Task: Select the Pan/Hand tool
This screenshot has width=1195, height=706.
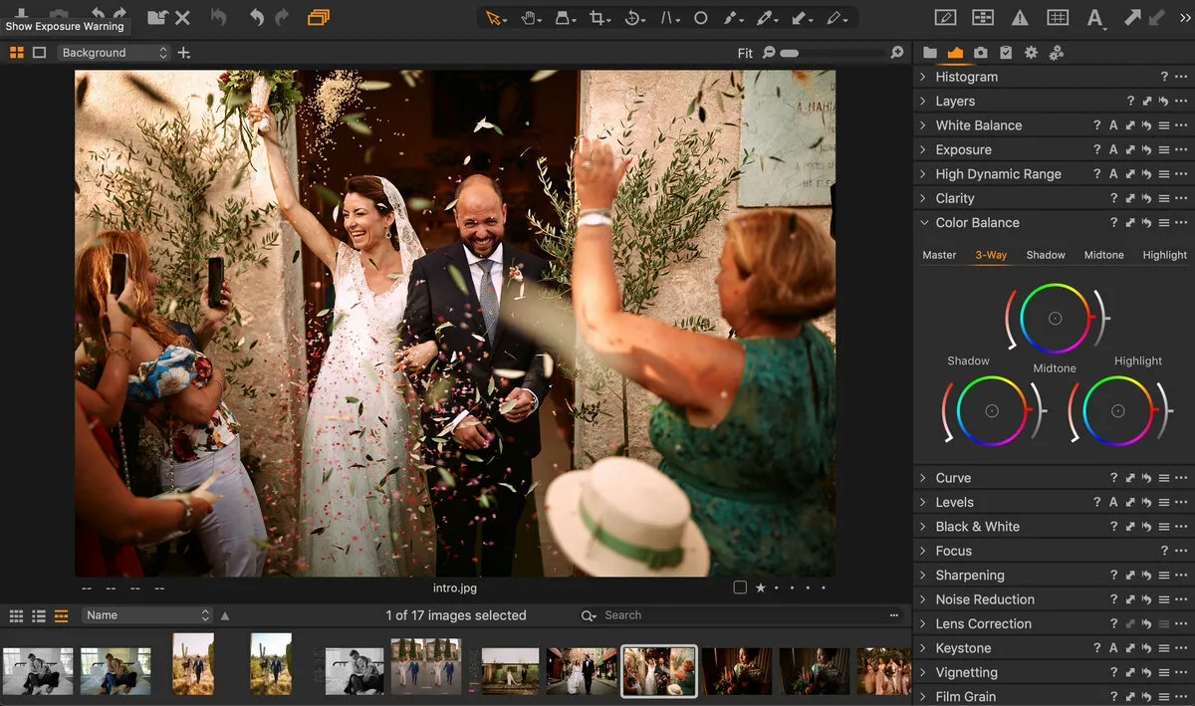Action: tap(530, 17)
